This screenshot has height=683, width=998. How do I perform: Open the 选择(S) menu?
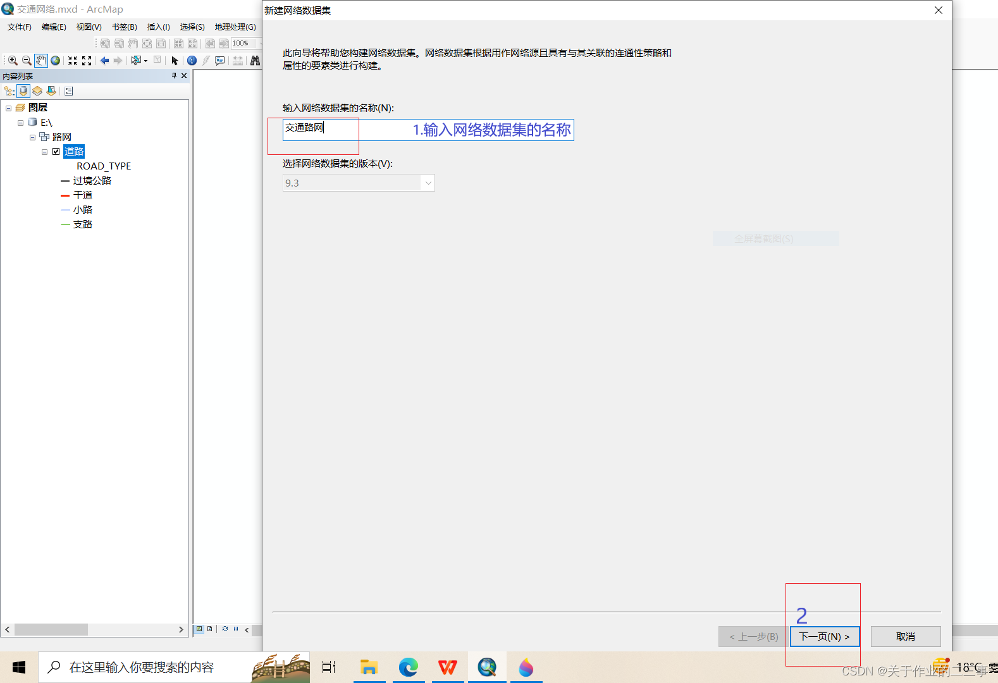pyautogui.click(x=192, y=27)
